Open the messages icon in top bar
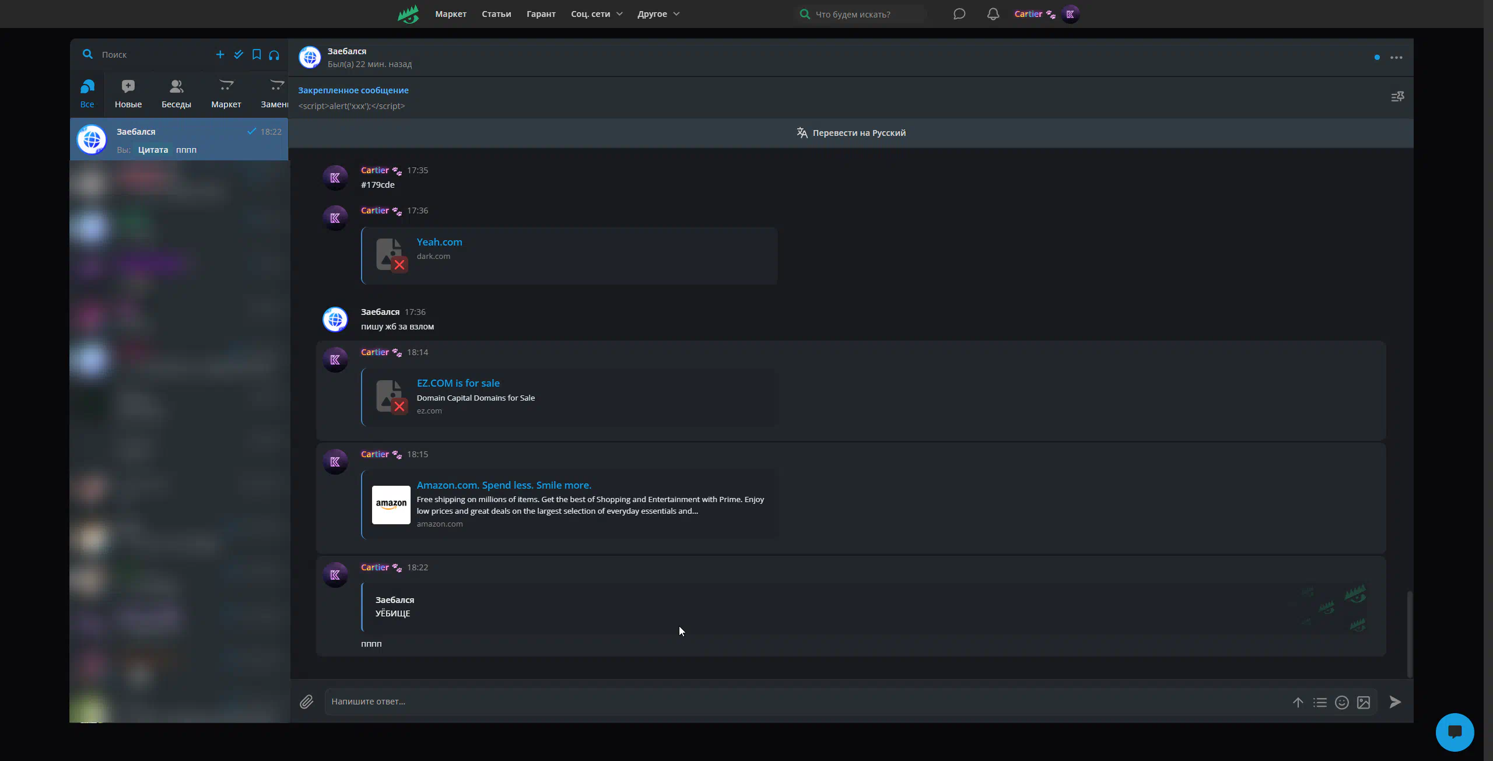Image resolution: width=1493 pixels, height=761 pixels. pyautogui.click(x=959, y=14)
